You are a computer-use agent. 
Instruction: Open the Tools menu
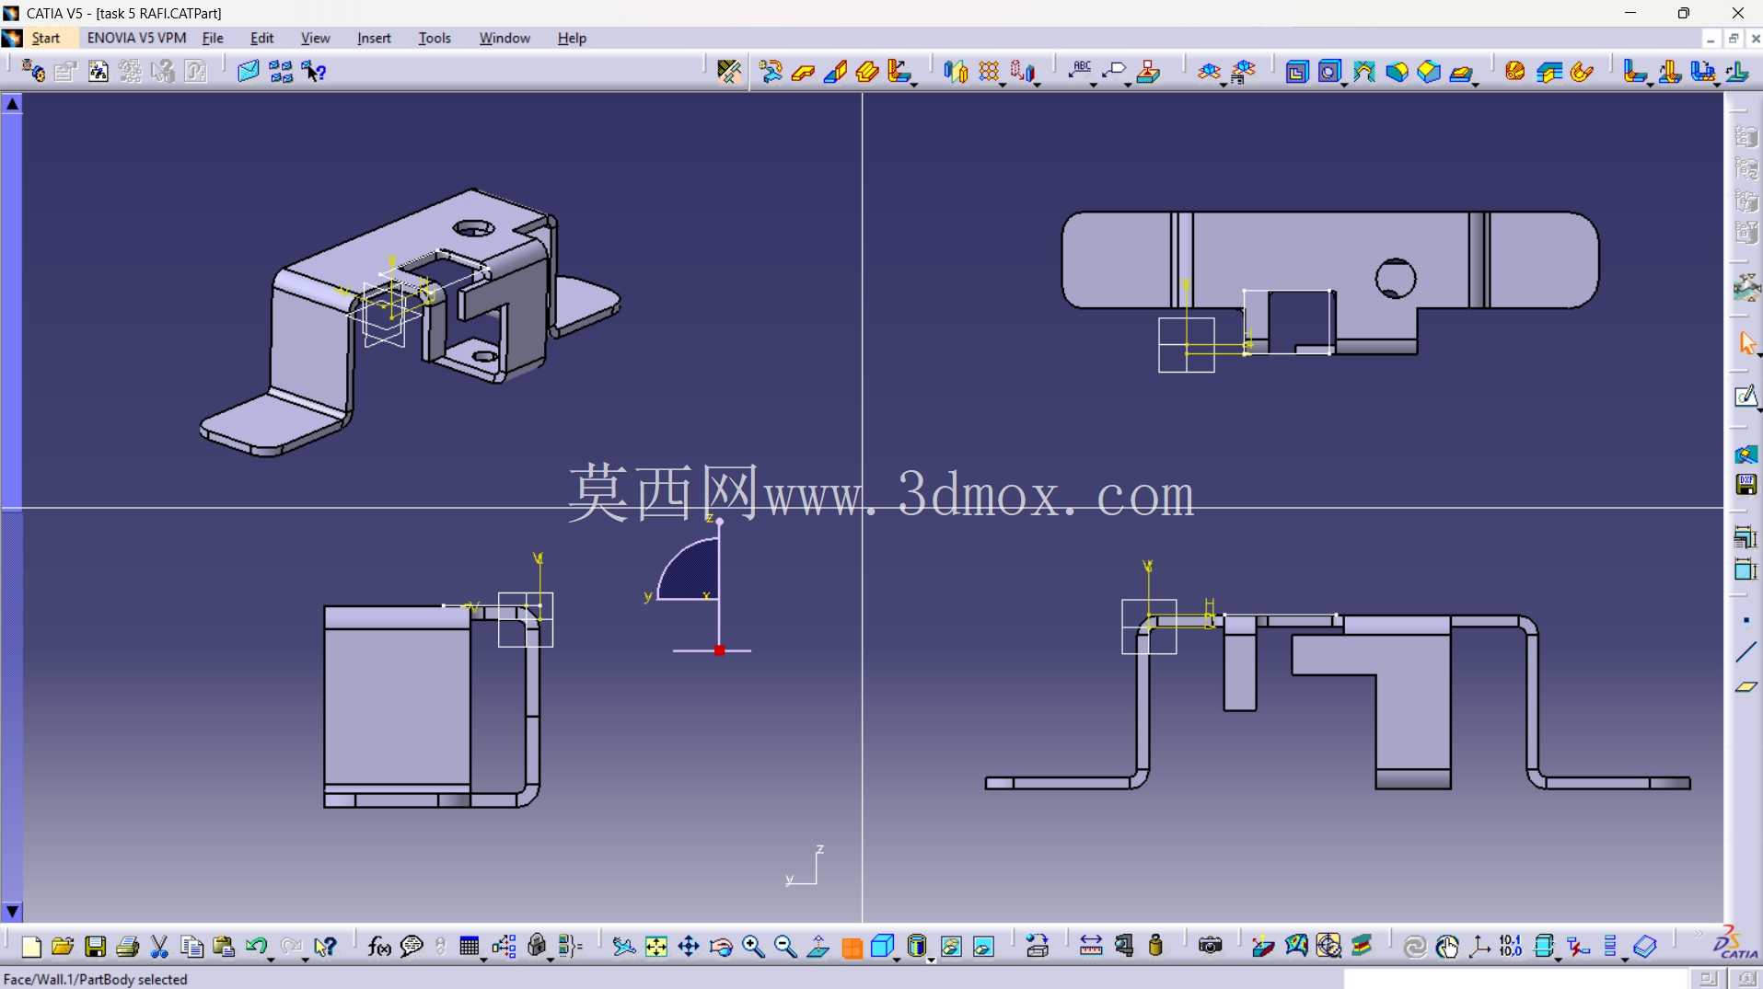435,38
